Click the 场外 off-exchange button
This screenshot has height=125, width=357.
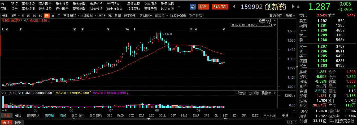tap(204, 7)
